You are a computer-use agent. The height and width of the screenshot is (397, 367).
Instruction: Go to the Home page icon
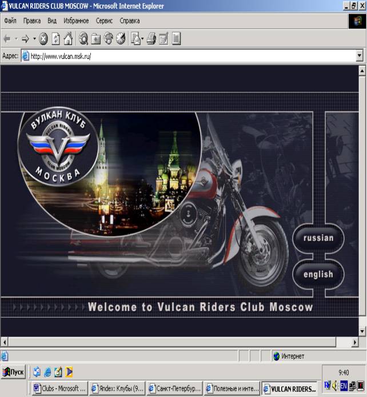[x=68, y=39]
